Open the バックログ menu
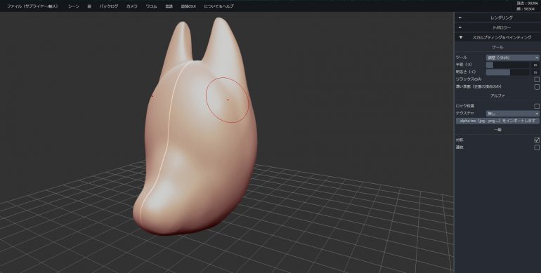541x273 pixels. (109, 6)
